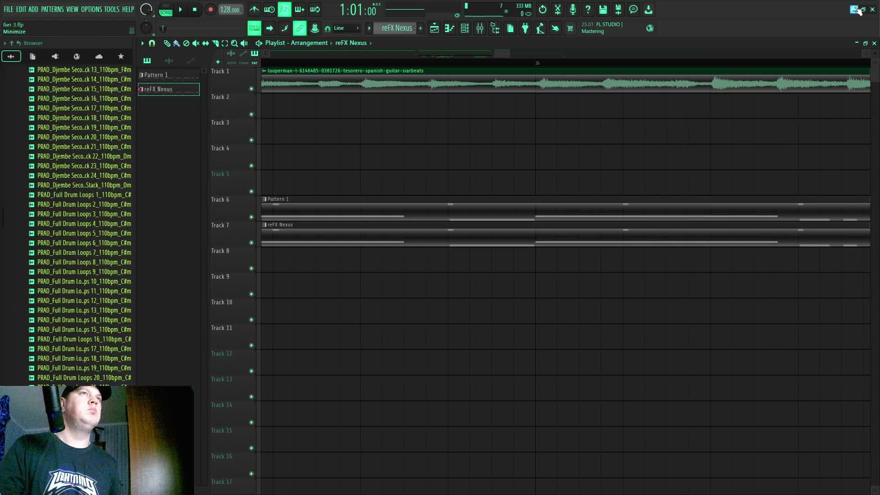Click the scissors audio editor icon

point(557,9)
